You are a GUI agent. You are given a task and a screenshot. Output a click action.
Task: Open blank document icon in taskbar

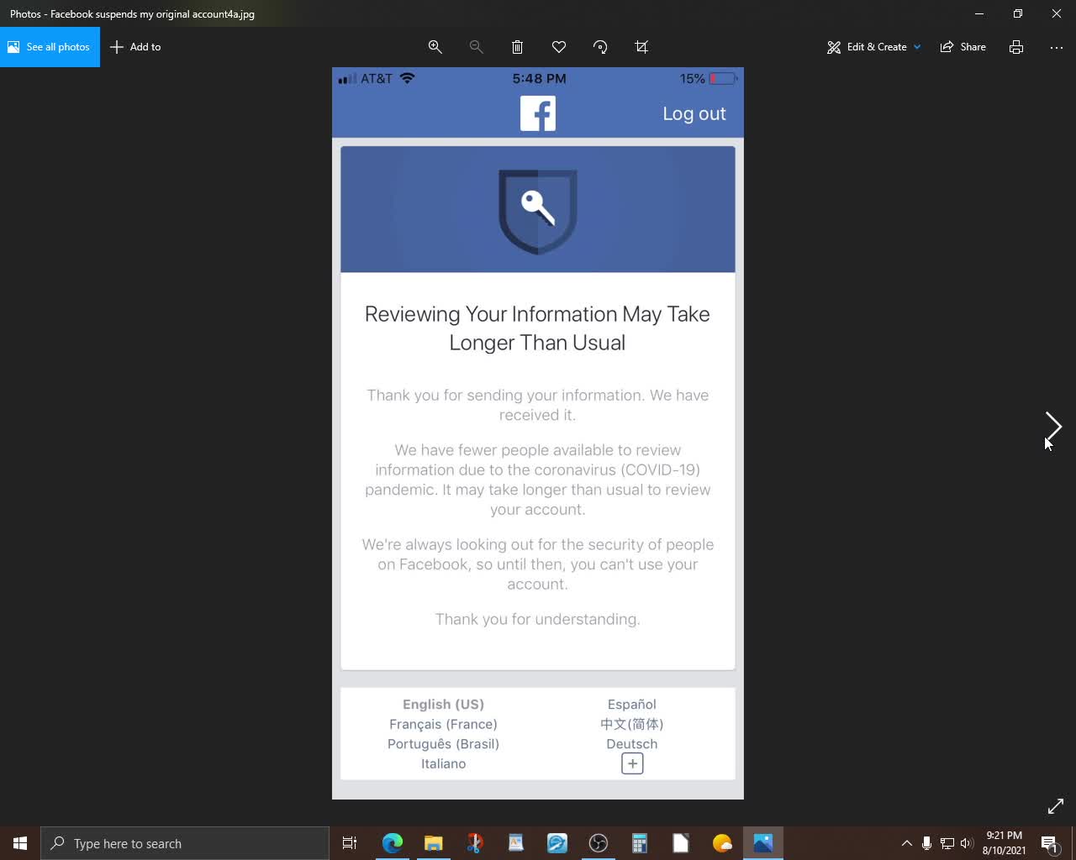point(681,843)
